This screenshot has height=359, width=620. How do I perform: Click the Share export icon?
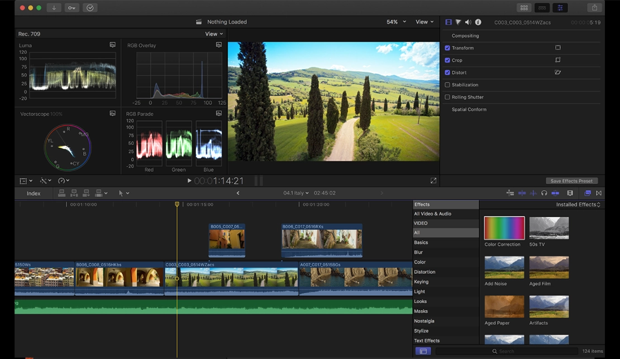coord(594,8)
